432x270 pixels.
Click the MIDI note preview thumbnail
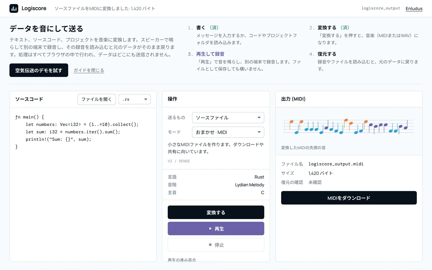(349, 127)
